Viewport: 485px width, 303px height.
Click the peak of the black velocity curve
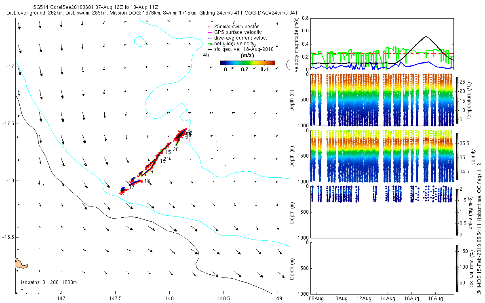pos(426,36)
